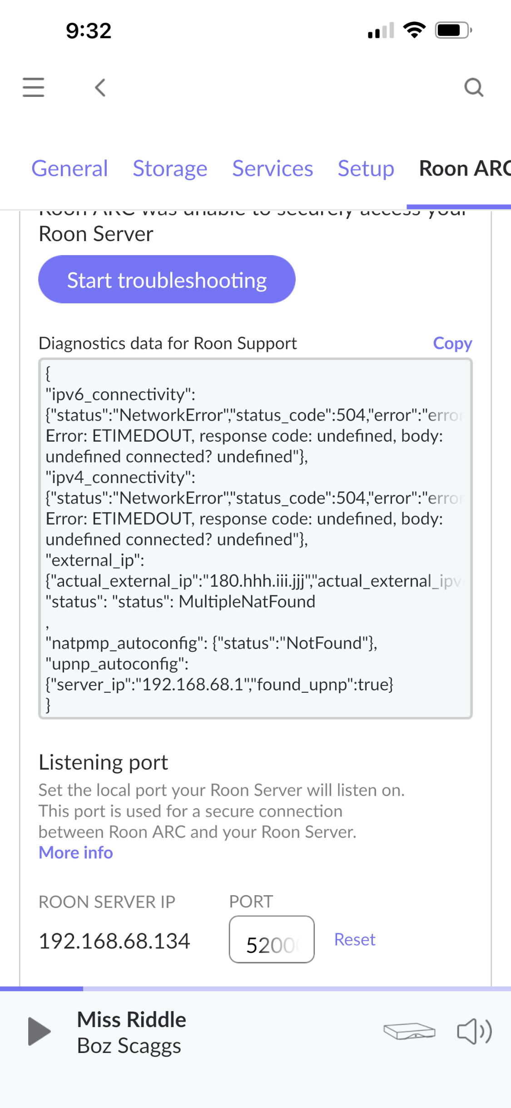Select the 'ROON SERVER IP' label
This screenshot has height=1108, width=511.
point(107,902)
